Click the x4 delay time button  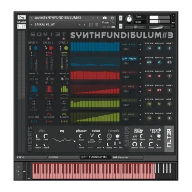134,136
